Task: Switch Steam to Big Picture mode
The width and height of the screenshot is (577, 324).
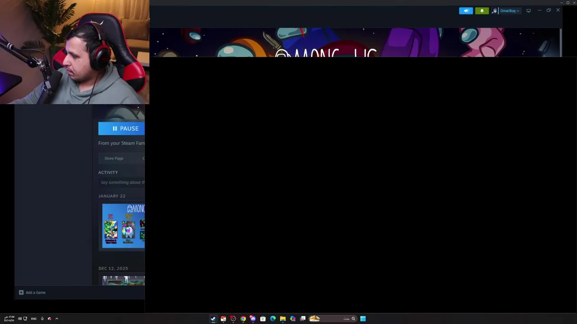Action: (x=528, y=11)
